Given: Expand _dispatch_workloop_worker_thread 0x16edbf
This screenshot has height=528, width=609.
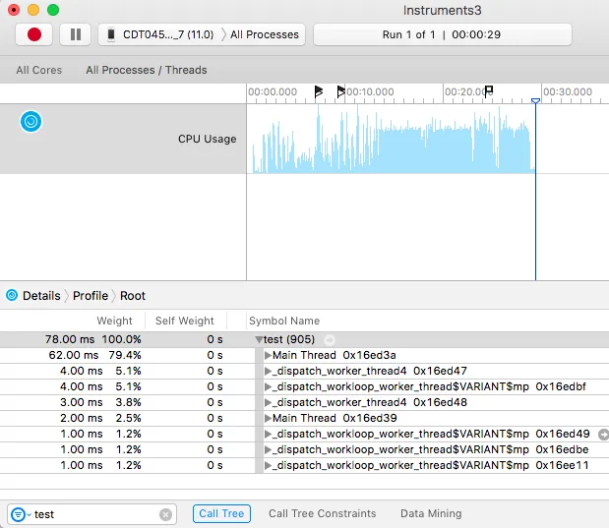Looking at the screenshot, I should 268,386.
